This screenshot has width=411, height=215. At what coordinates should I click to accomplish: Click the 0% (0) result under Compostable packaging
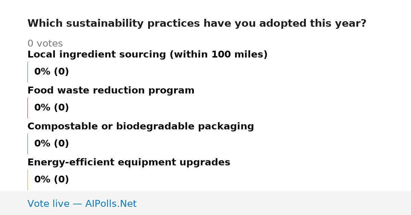52,143
